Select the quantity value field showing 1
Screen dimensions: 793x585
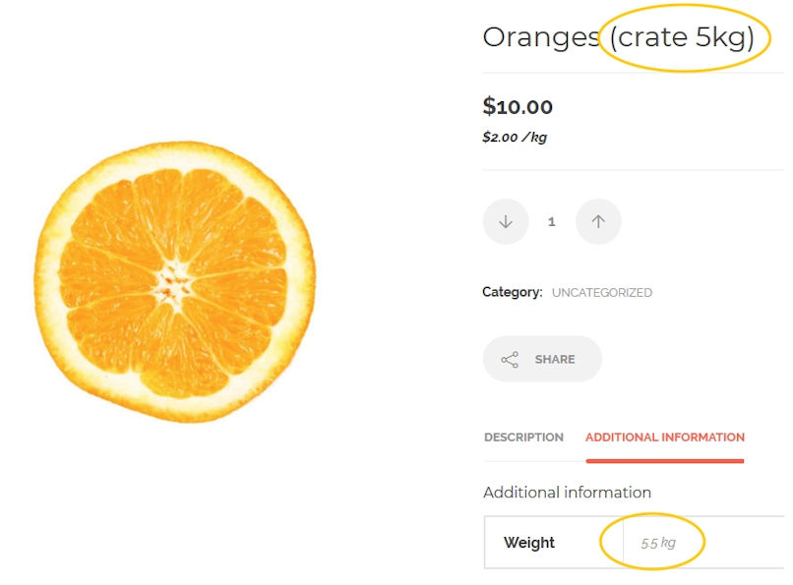point(552,221)
